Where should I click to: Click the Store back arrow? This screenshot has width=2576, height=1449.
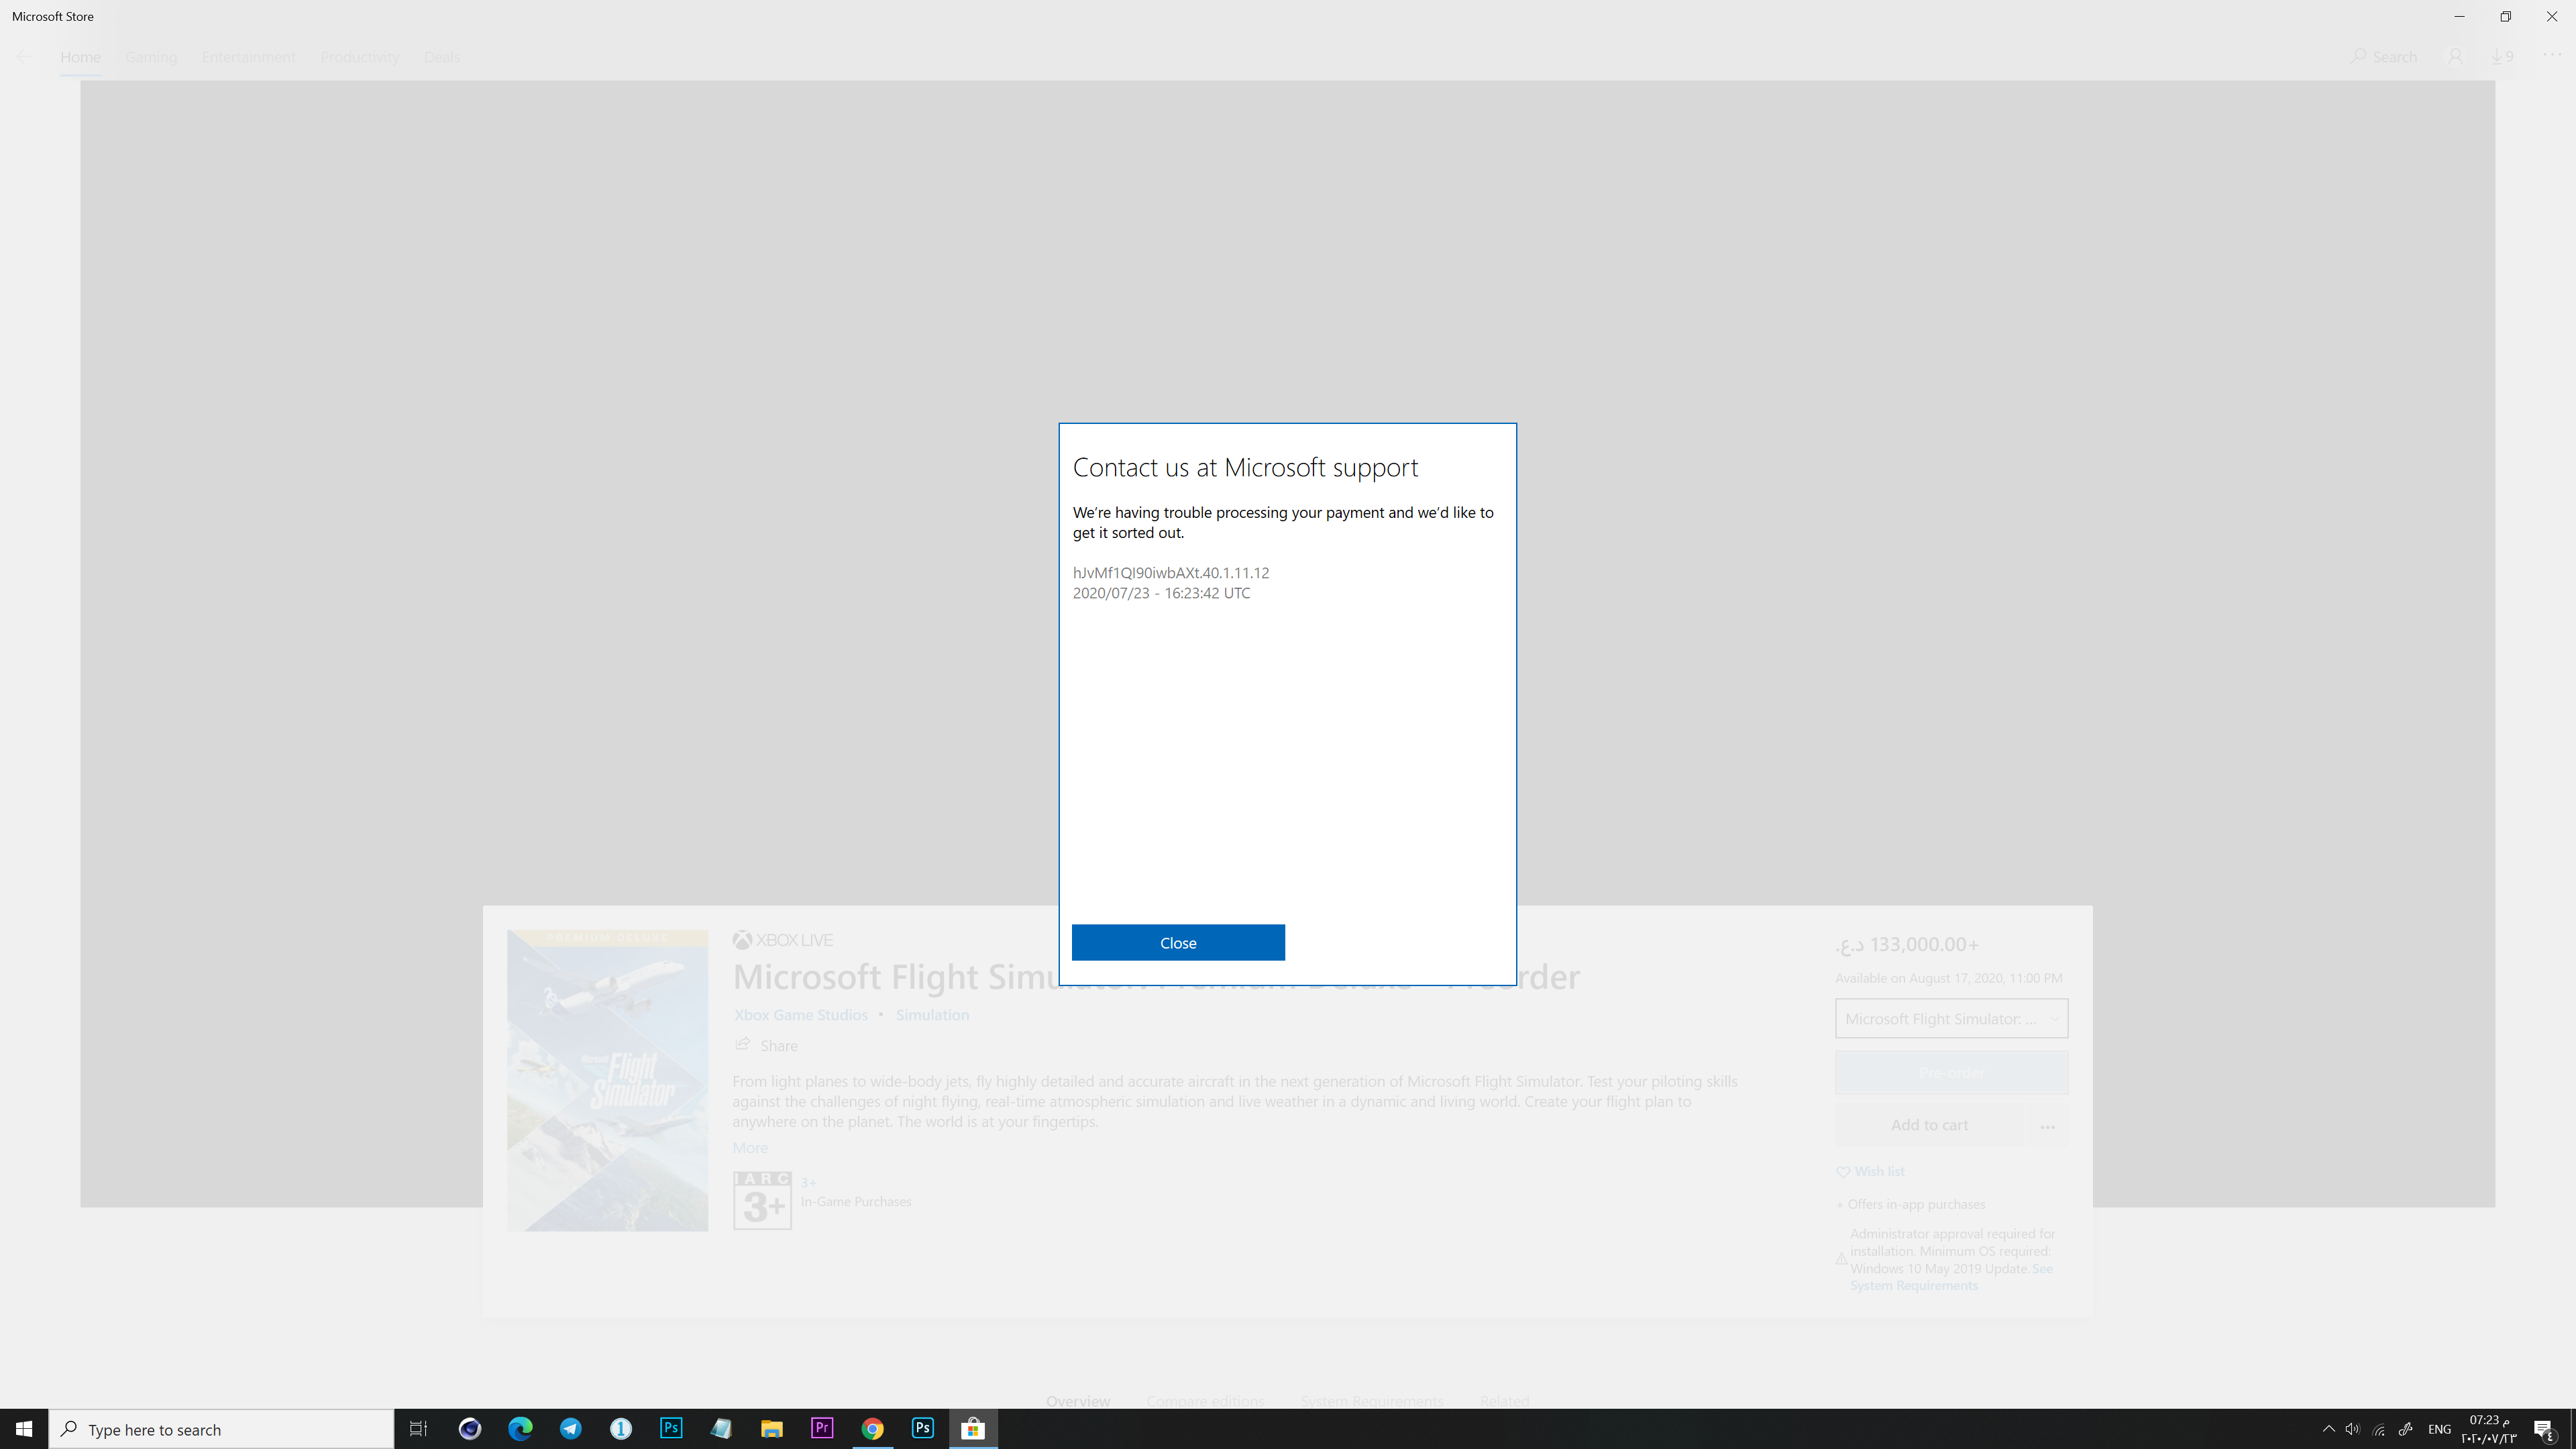24,57
